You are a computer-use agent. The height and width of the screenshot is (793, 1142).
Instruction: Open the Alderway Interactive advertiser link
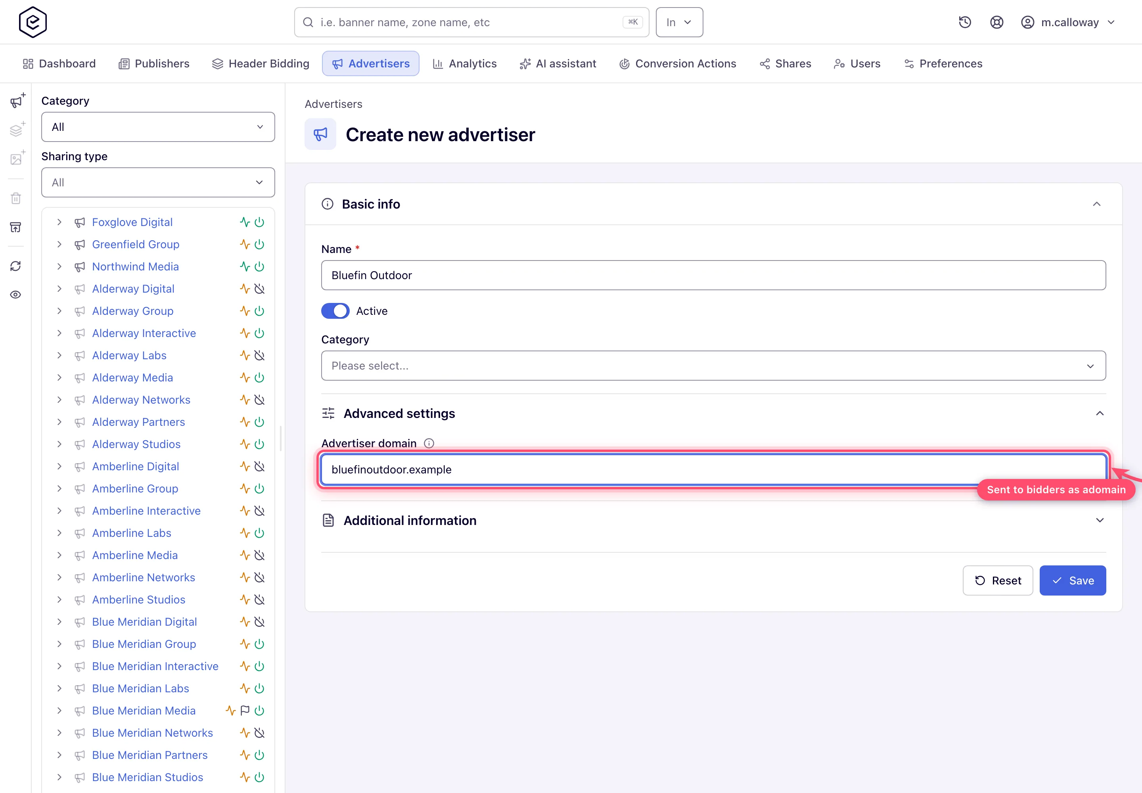tap(144, 333)
